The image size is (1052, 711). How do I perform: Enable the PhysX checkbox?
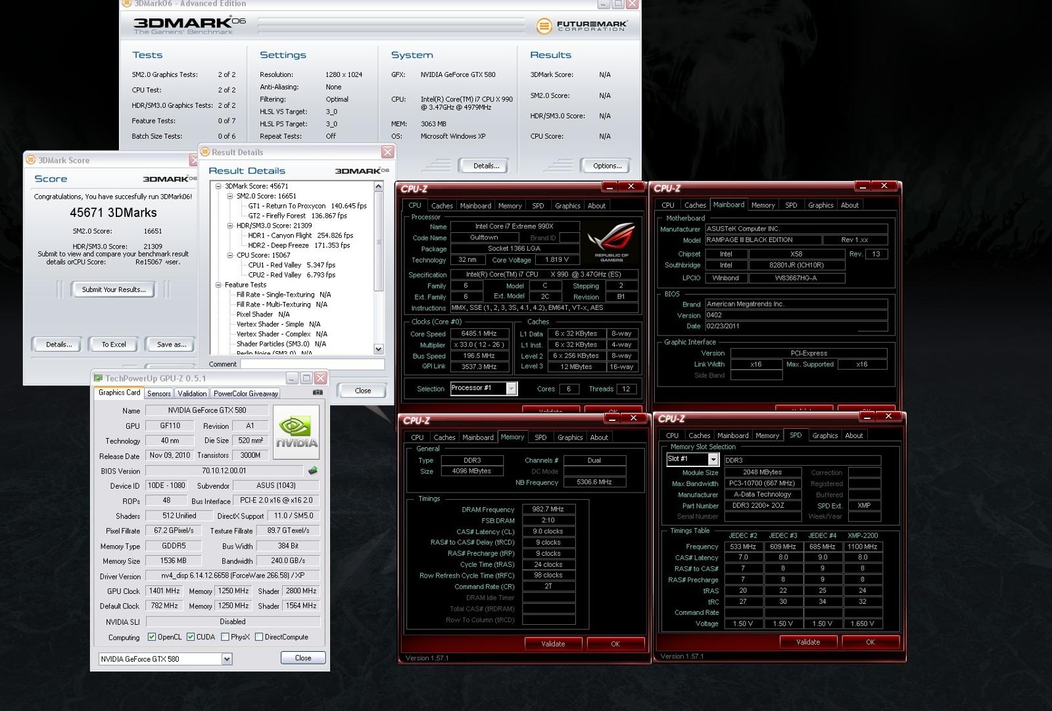tap(225, 637)
